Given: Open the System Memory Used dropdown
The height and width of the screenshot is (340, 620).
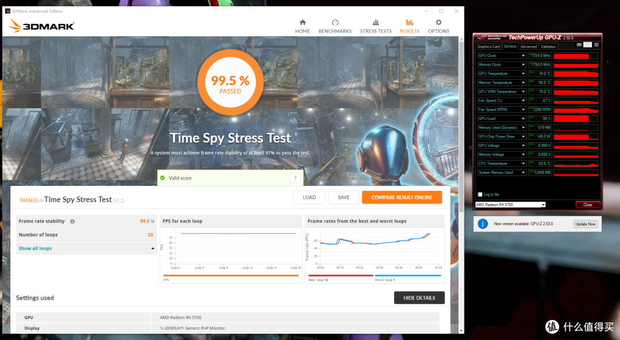Looking at the screenshot, I should 523,173.
